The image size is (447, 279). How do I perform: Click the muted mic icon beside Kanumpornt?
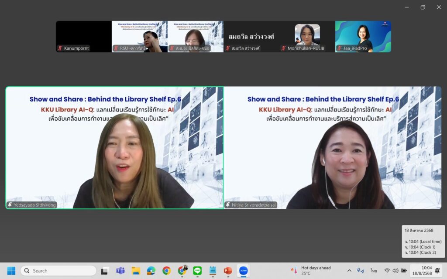tap(60, 48)
